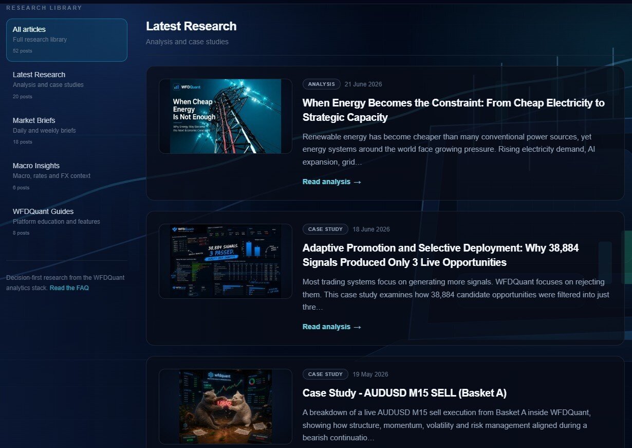Click Read analysis under the 38,884 signals article
The image size is (632, 448).
[x=332, y=327]
